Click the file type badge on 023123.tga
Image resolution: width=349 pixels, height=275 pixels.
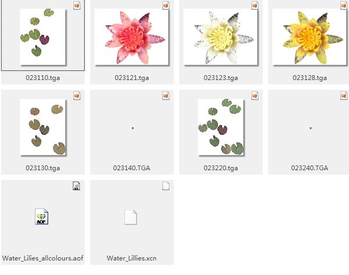[255, 6]
